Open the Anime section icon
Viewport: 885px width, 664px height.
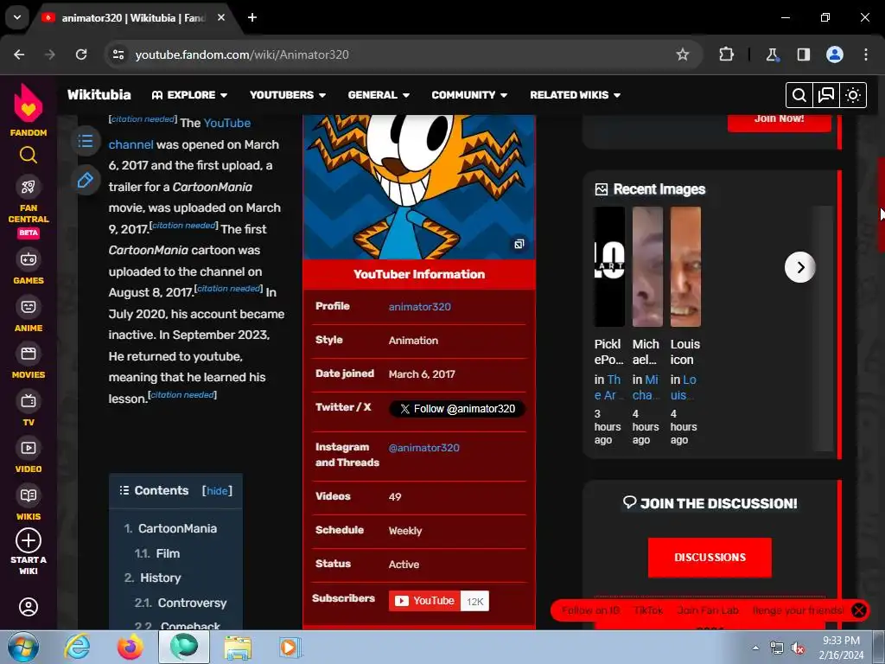click(29, 307)
